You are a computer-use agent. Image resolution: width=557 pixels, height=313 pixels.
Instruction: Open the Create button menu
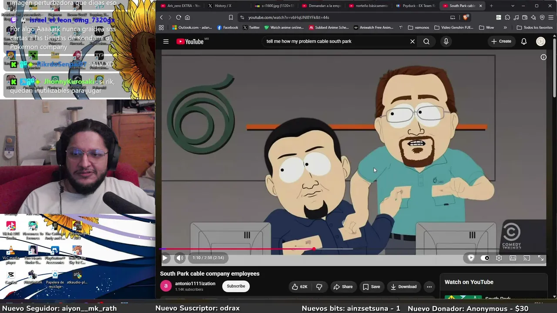click(x=501, y=41)
